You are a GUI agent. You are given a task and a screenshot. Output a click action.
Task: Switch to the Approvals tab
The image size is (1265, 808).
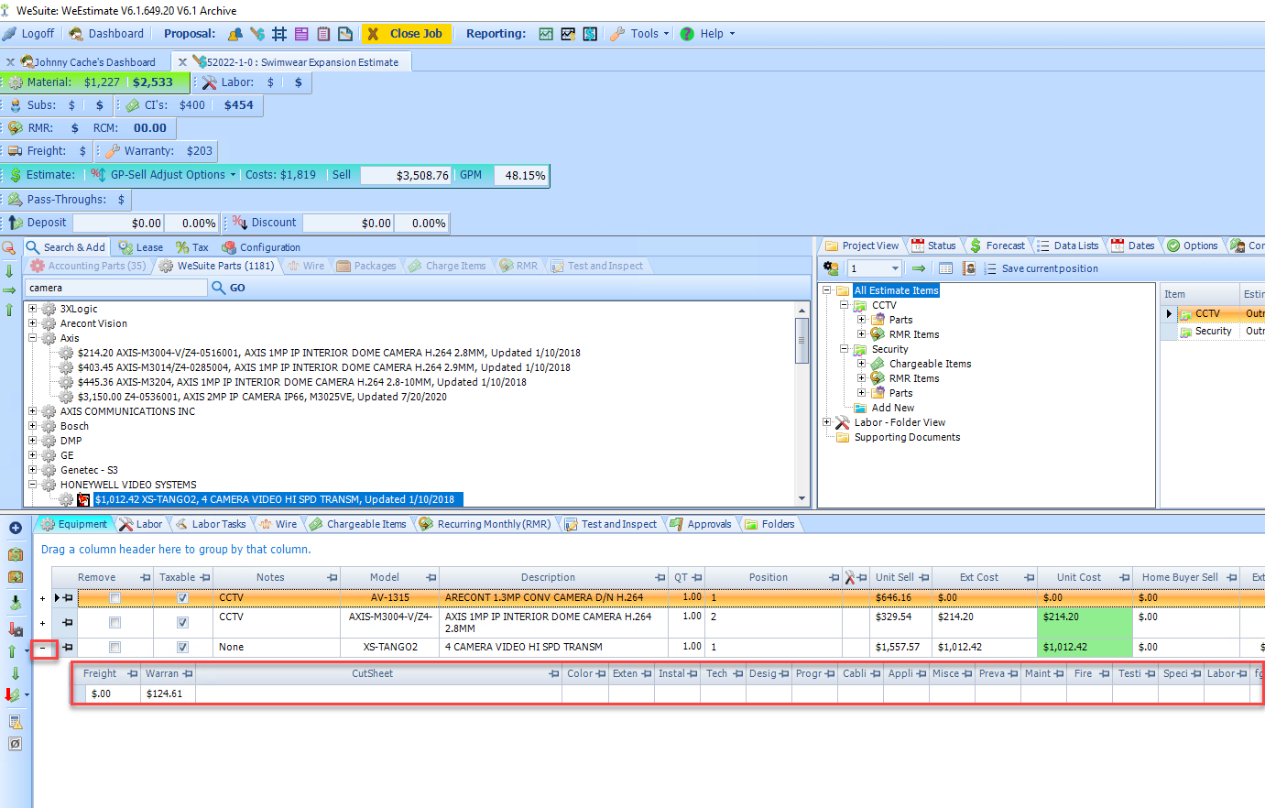click(701, 524)
